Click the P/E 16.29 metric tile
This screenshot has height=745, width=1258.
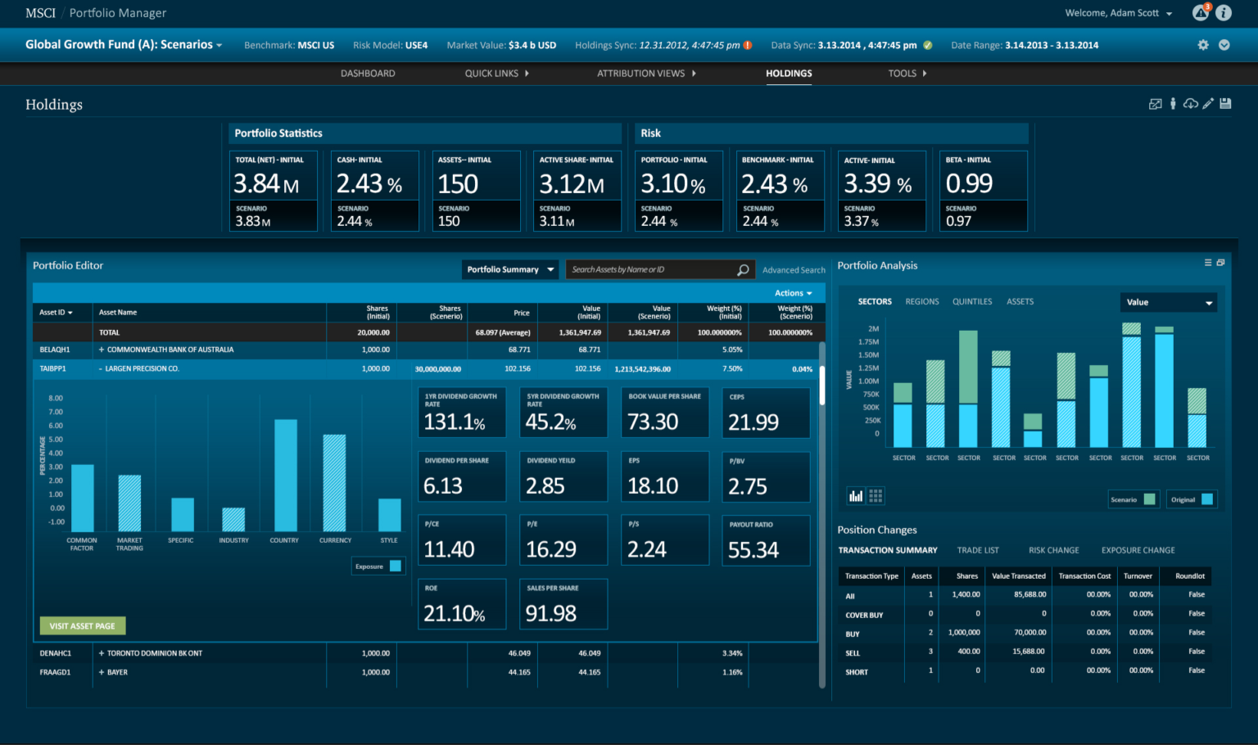pyautogui.click(x=563, y=540)
